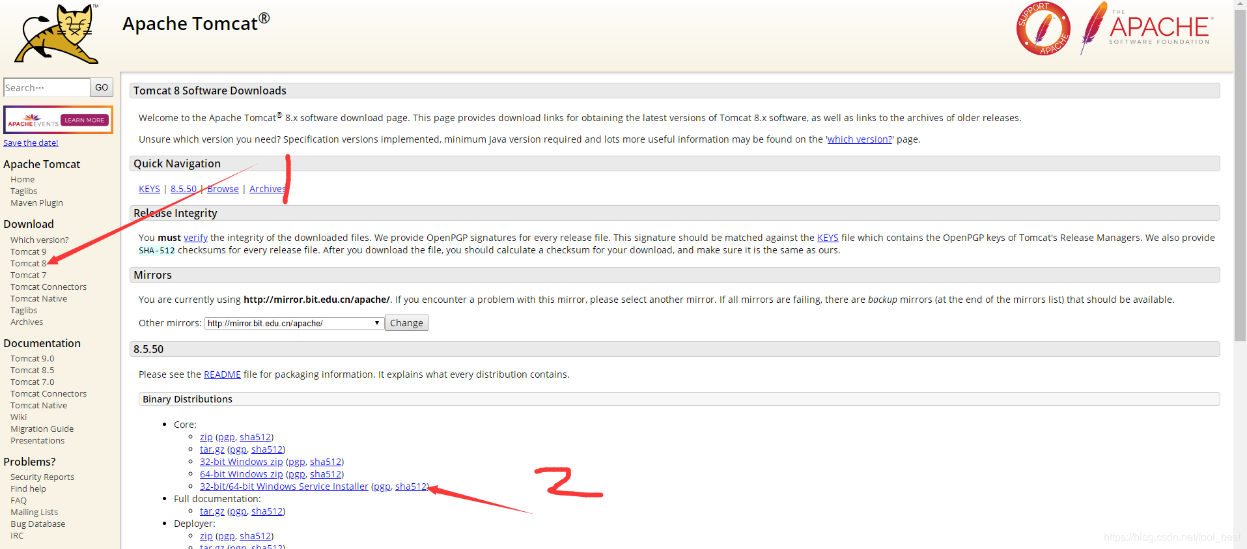Download Core zip distribution
The image size is (1247, 549).
[206, 437]
